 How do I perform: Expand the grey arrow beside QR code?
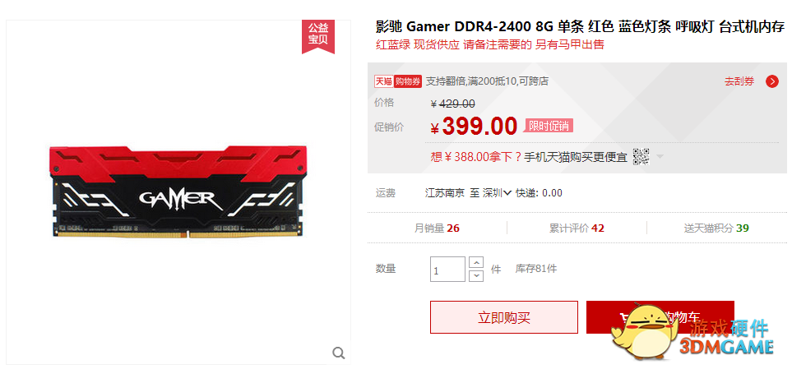pyautogui.click(x=659, y=157)
